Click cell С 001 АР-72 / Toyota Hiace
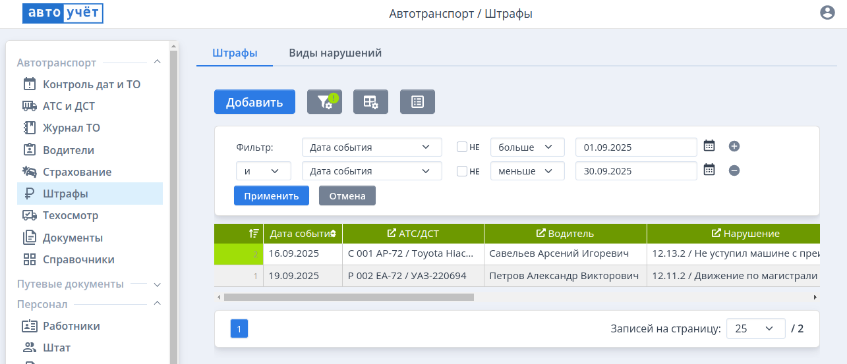 (x=413, y=253)
